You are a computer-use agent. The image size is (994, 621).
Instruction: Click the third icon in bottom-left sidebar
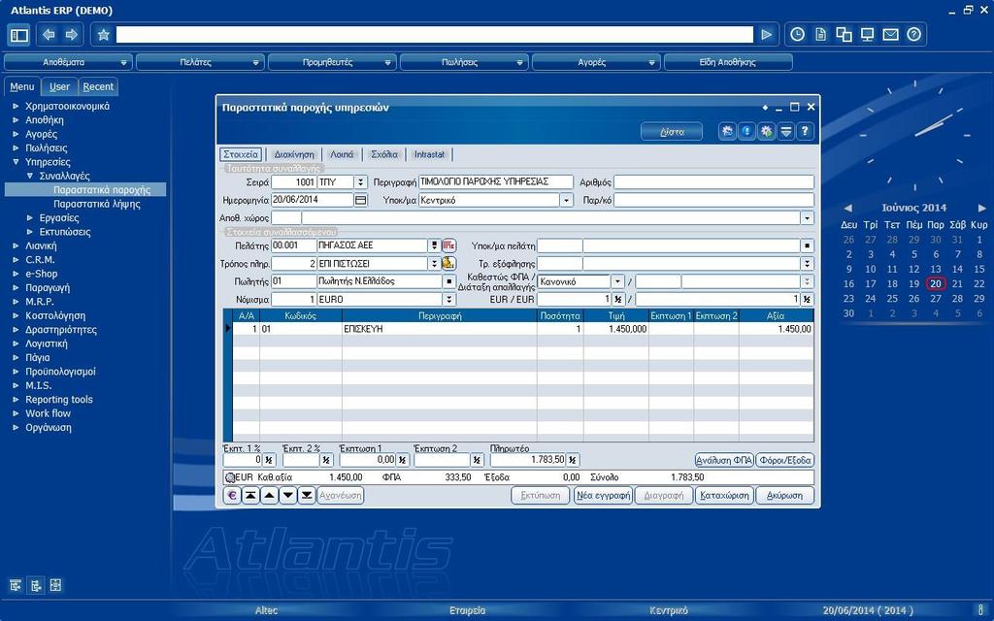coord(55,585)
